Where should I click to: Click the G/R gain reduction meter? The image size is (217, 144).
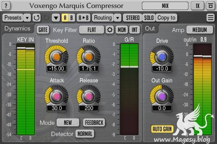point(129,89)
